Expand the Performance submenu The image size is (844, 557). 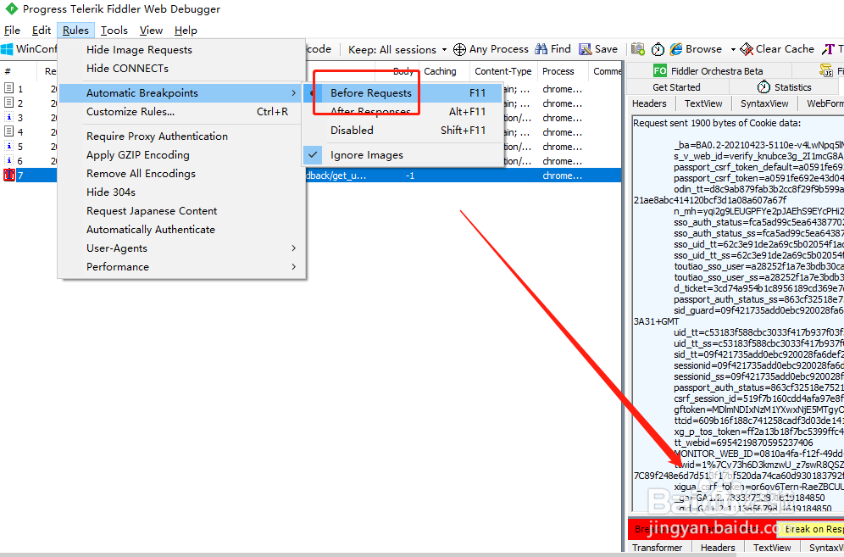tap(182, 267)
